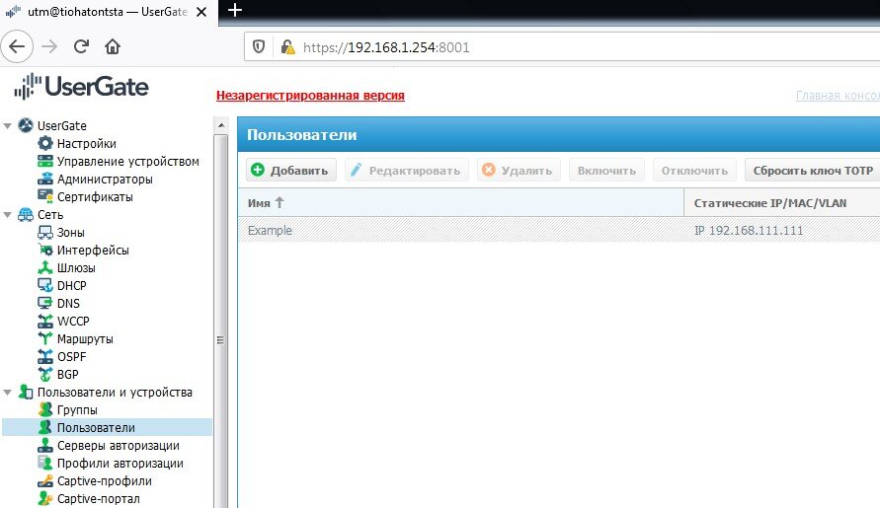Select the Example user row

(x=559, y=230)
